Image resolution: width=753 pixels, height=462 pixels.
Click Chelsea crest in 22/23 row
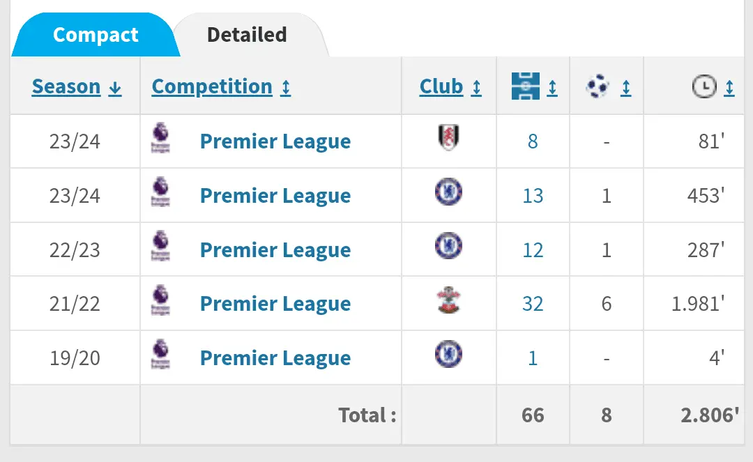(x=448, y=246)
